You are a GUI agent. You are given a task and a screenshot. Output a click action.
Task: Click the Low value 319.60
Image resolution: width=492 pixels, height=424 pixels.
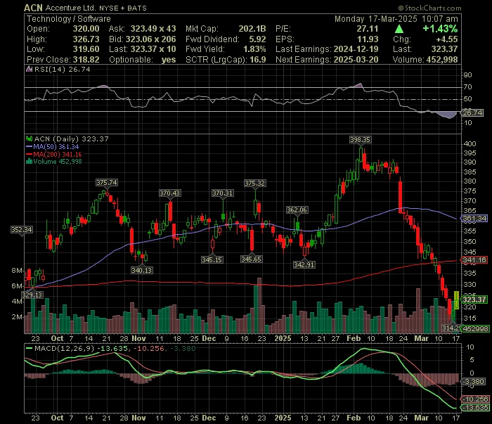click(x=86, y=49)
